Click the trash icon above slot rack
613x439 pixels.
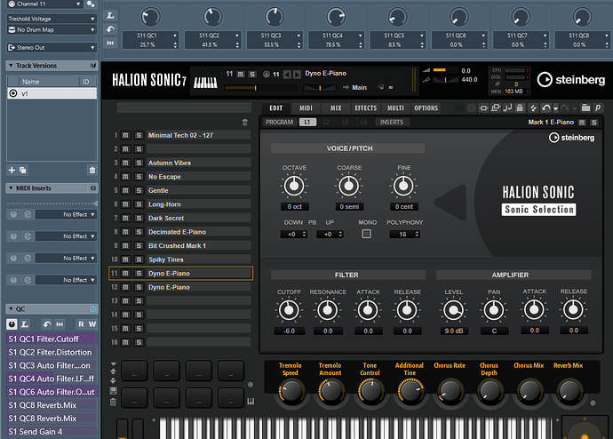pos(244,123)
